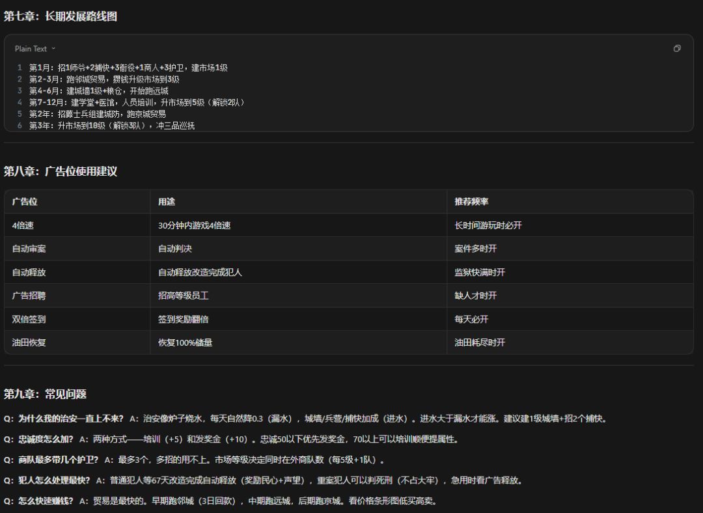This screenshot has height=513, width=703.
Task: Click the question 忠诚度怎么加？
Action: [x=46, y=439]
